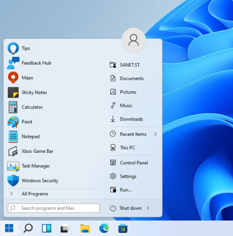Screen dimensions: 233x236
Task: Open Task View on the taskbar
Action: tap(65, 228)
